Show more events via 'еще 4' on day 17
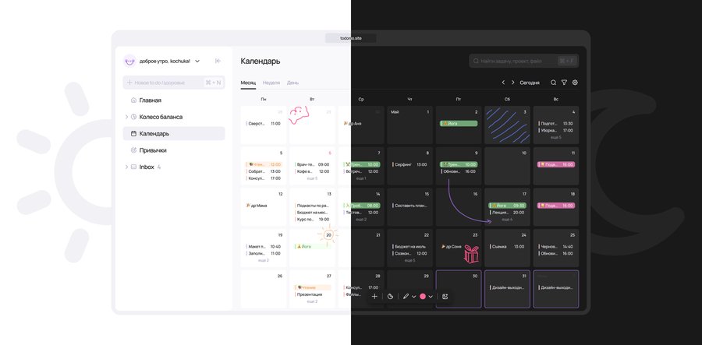The width and height of the screenshot is (702, 345). click(507, 220)
